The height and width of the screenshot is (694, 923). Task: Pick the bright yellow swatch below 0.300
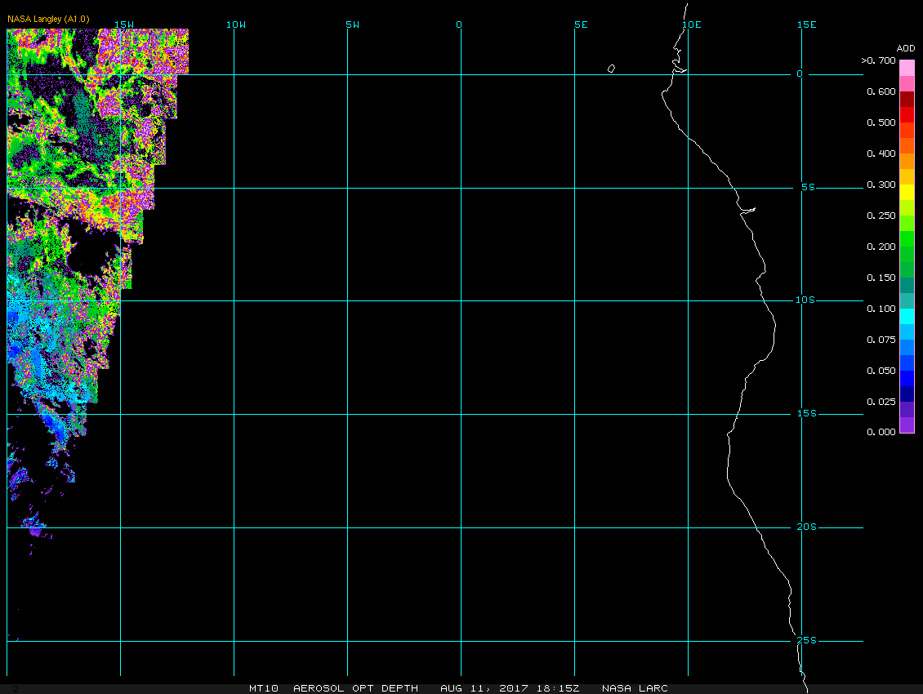(x=907, y=193)
